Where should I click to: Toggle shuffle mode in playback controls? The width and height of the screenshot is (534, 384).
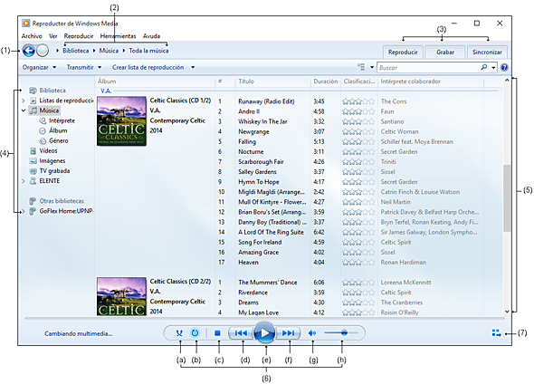click(179, 333)
